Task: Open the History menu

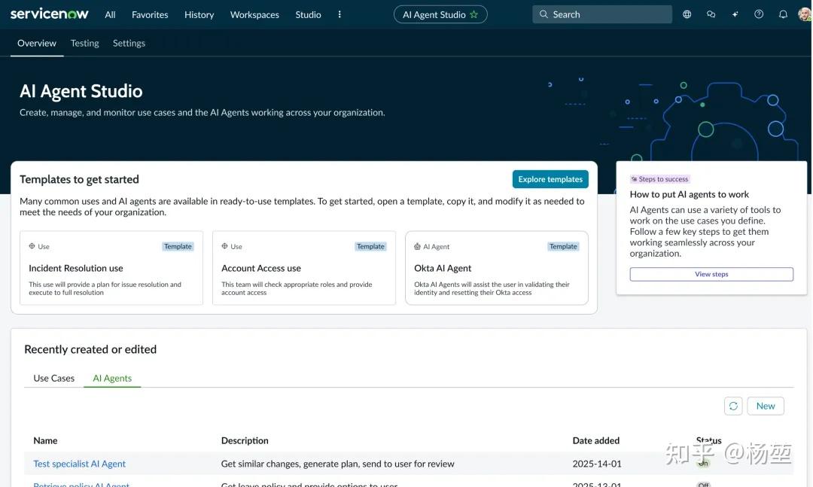Action: point(199,14)
